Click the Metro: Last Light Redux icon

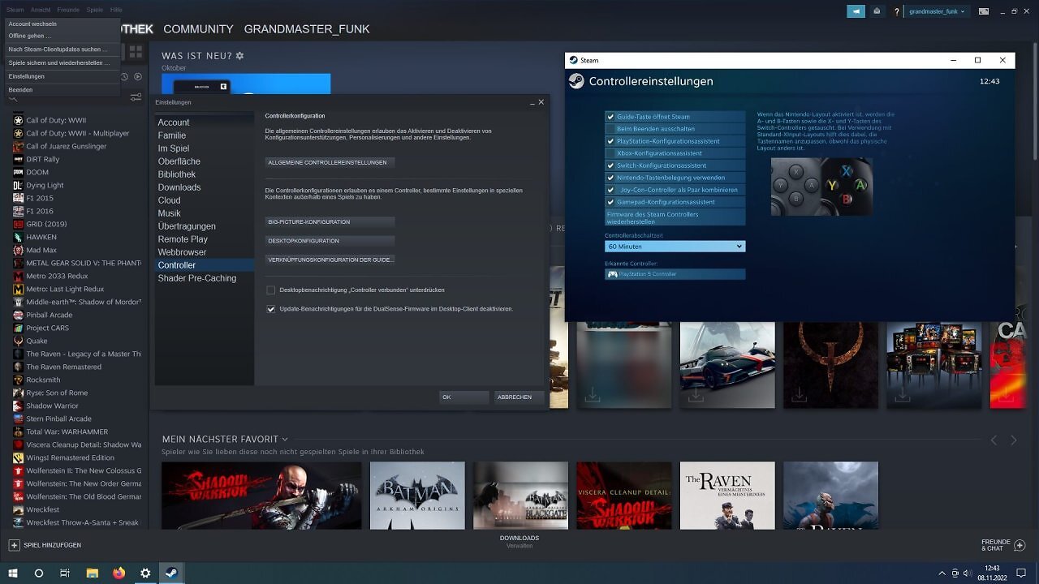[x=18, y=289]
